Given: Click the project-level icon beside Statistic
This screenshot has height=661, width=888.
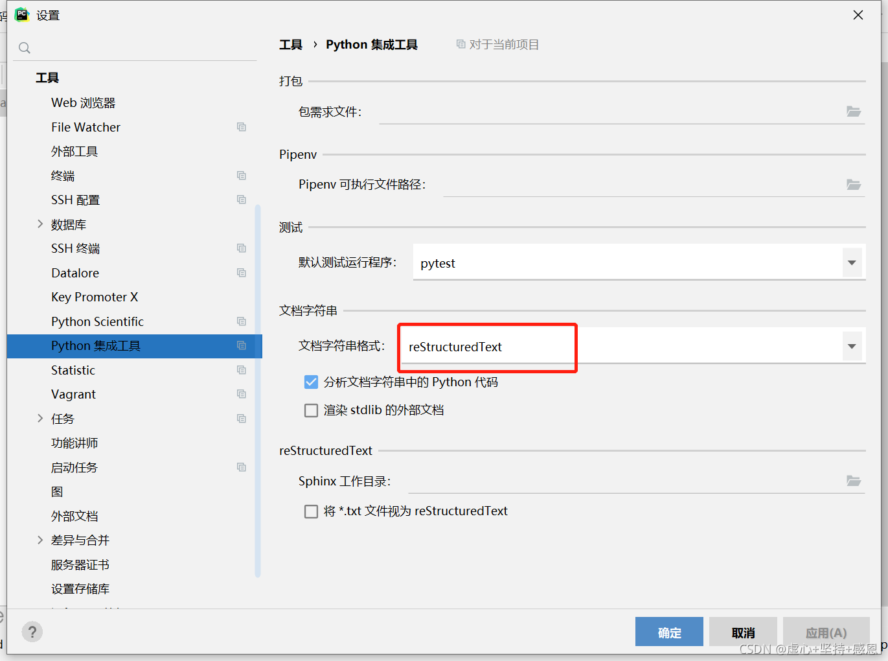Looking at the screenshot, I should tap(242, 370).
